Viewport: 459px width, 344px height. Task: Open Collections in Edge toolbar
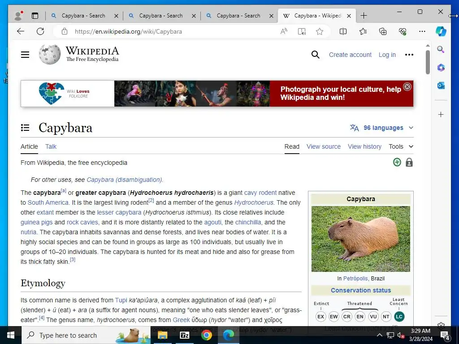pyautogui.click(x=383, y=31)
